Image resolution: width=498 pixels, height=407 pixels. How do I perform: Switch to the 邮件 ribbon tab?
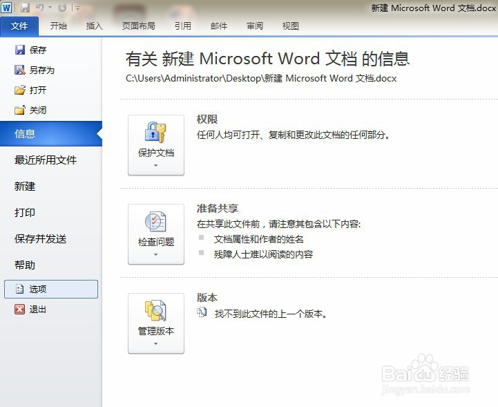[x=219, y=26]
